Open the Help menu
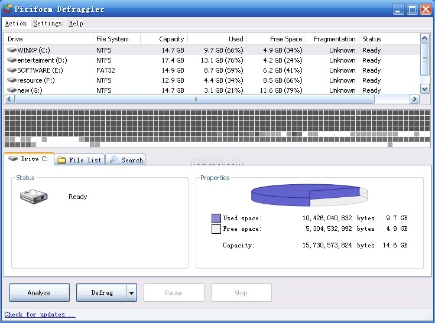The image size is (435, 323). (76, 23)
